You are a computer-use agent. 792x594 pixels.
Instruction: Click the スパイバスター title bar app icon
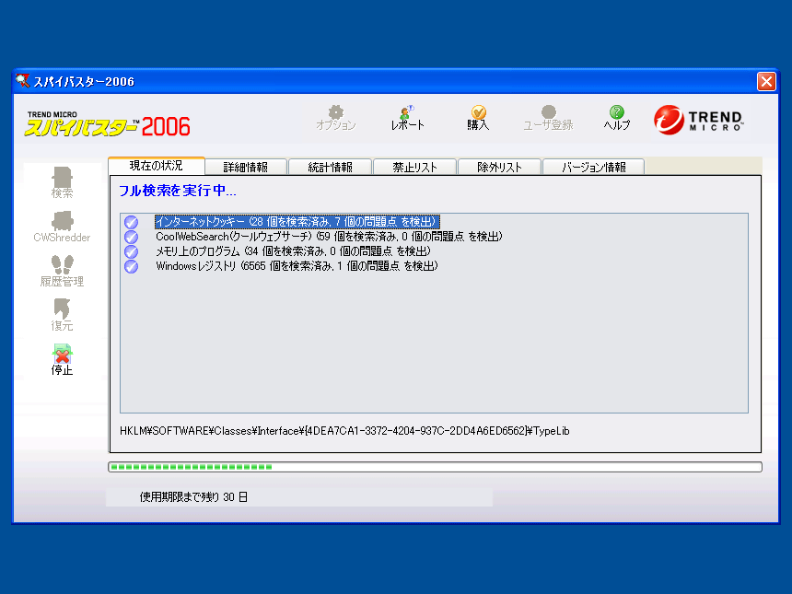click(23, 81)
